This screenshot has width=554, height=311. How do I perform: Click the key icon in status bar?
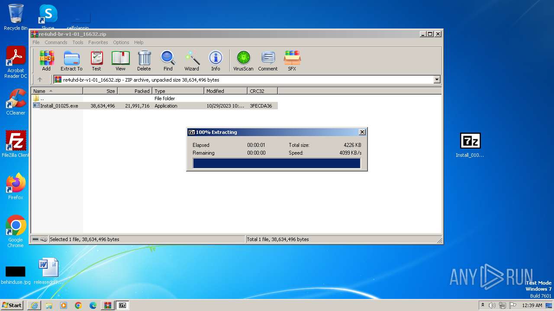pyautogui.click(x=44, y=239)
